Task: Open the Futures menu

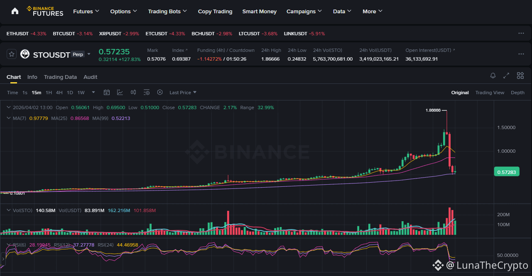Action: [x=86, y=11]
